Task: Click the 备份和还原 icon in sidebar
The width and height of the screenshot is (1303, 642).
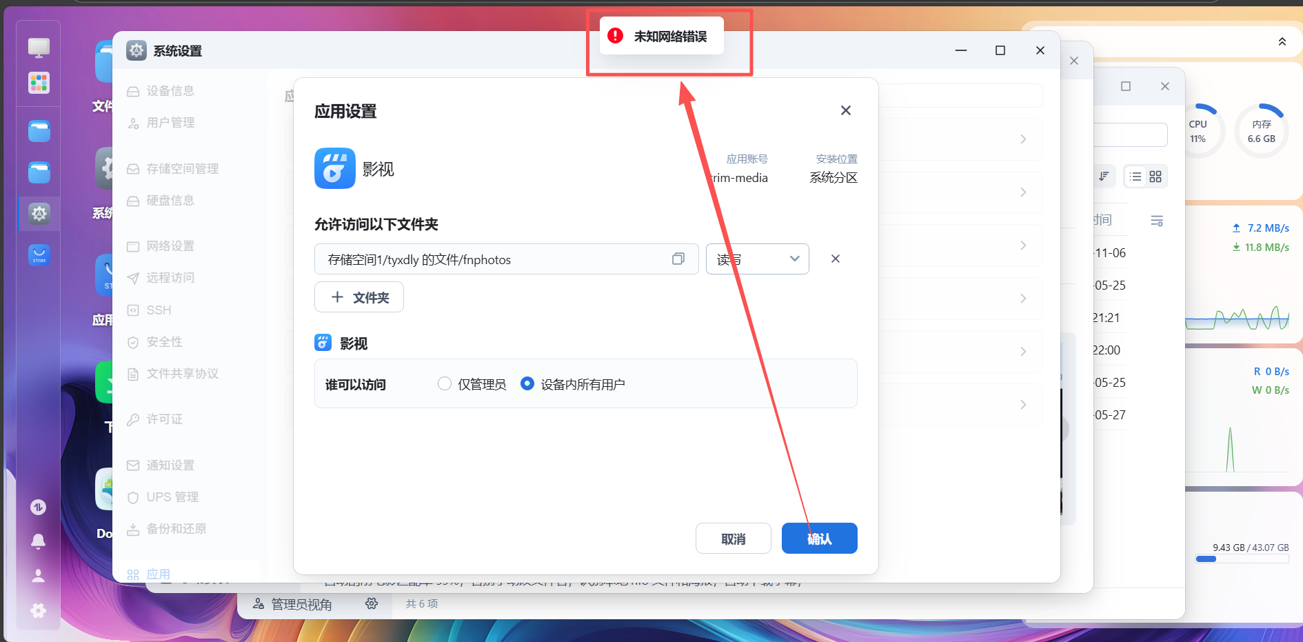Action: point(133,529)
